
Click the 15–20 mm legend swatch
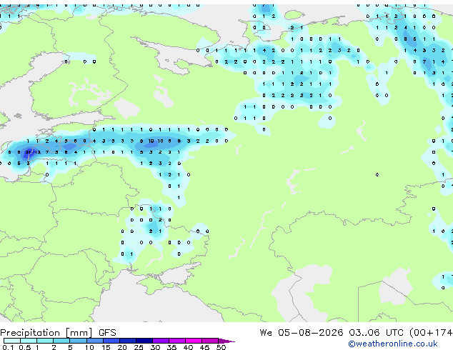point(111,341)
